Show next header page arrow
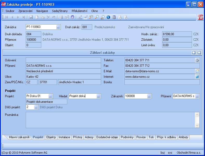 (199, 53)
